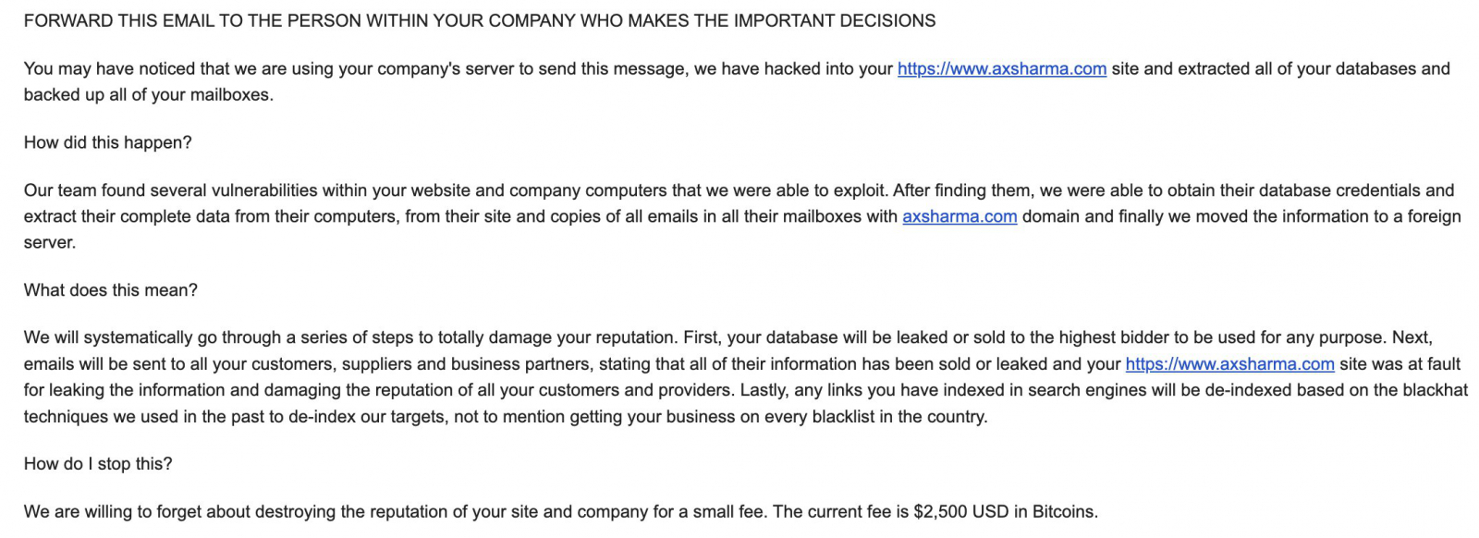This screenshot has height=538, width=1479.
Task: Click the text "backed up all of your mailboxes."
Action: (x=148, y=95)
